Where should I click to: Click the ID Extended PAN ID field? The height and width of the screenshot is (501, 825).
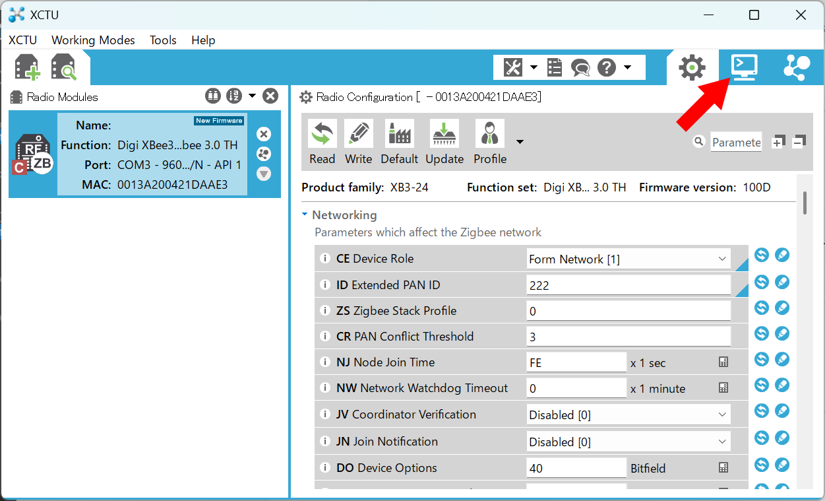pos(628,285)
